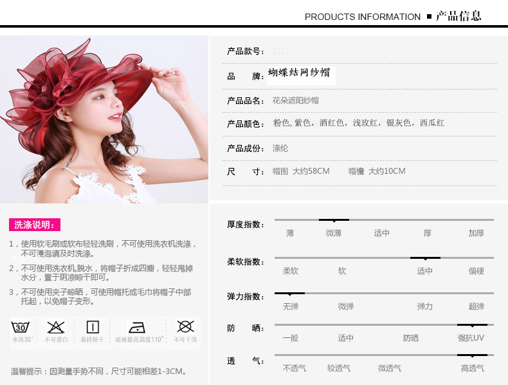This screenshot has height=385, width=508.
Task: Click washing instruction 2 about folding hat
Action: click(101, 273)
